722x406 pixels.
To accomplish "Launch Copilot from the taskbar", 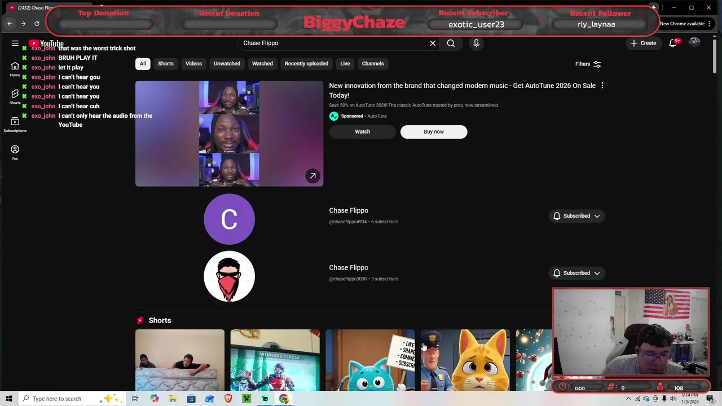I will pos(155,399).
